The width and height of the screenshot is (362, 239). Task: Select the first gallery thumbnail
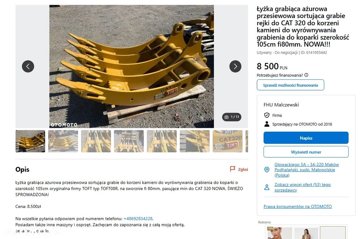click(30, 141)
